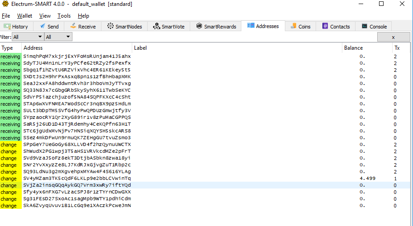The image size is (413, 226).
Task: Switch to the History tab
Action: point(16,27)
